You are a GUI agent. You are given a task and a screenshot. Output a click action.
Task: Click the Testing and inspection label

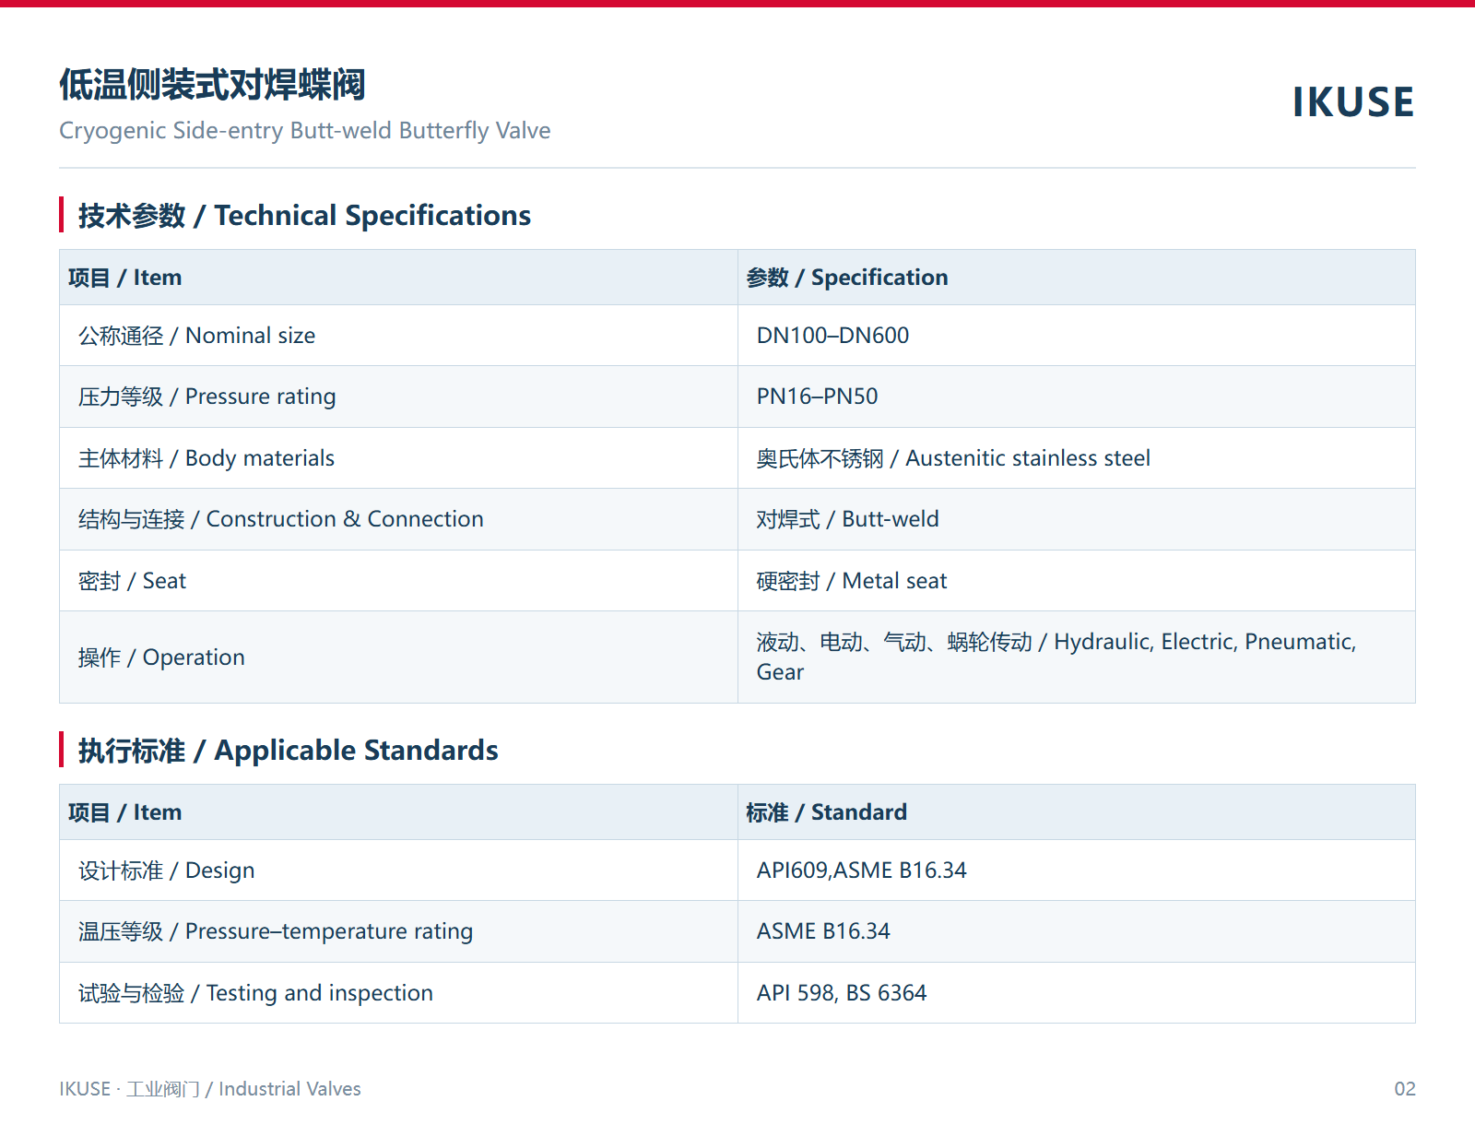coord(256,993)
